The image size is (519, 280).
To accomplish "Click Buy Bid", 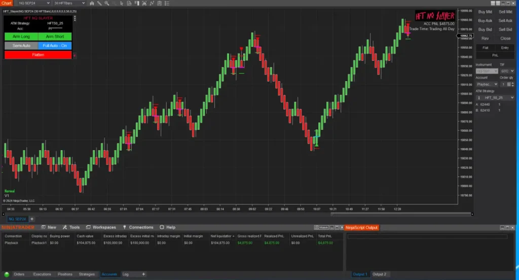I will [x=485, y=29].
